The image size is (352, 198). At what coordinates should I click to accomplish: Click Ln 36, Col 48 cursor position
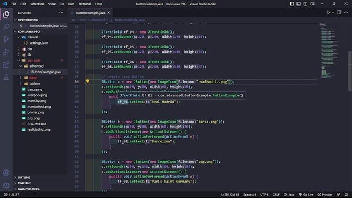click(x=230, y=194)
